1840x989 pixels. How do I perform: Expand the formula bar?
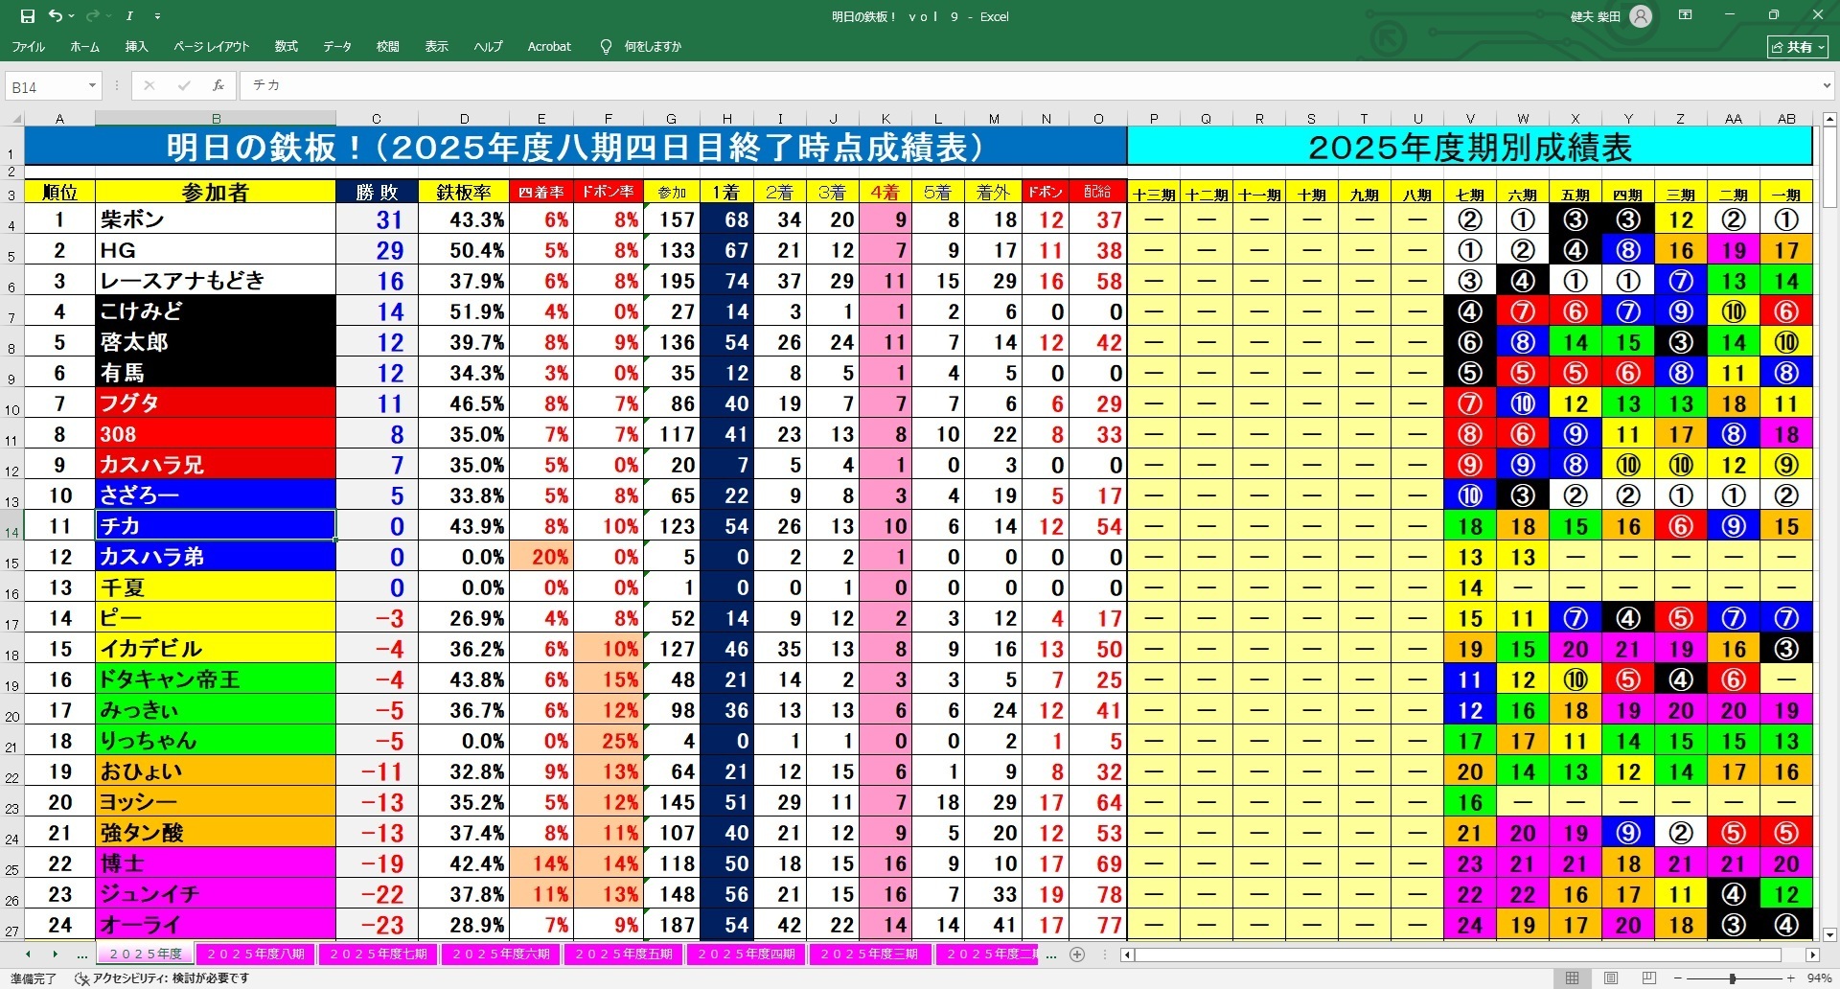pos(1827,86)
